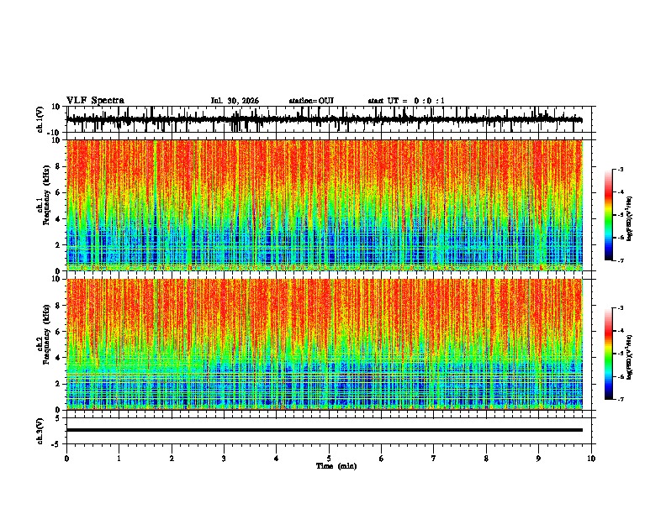Click the station=OUI label

click(311, 101)
